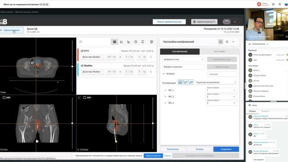Click the recording indicator icon in the meeting header
Screen dimensions: 288x162
tap(259, 4)
